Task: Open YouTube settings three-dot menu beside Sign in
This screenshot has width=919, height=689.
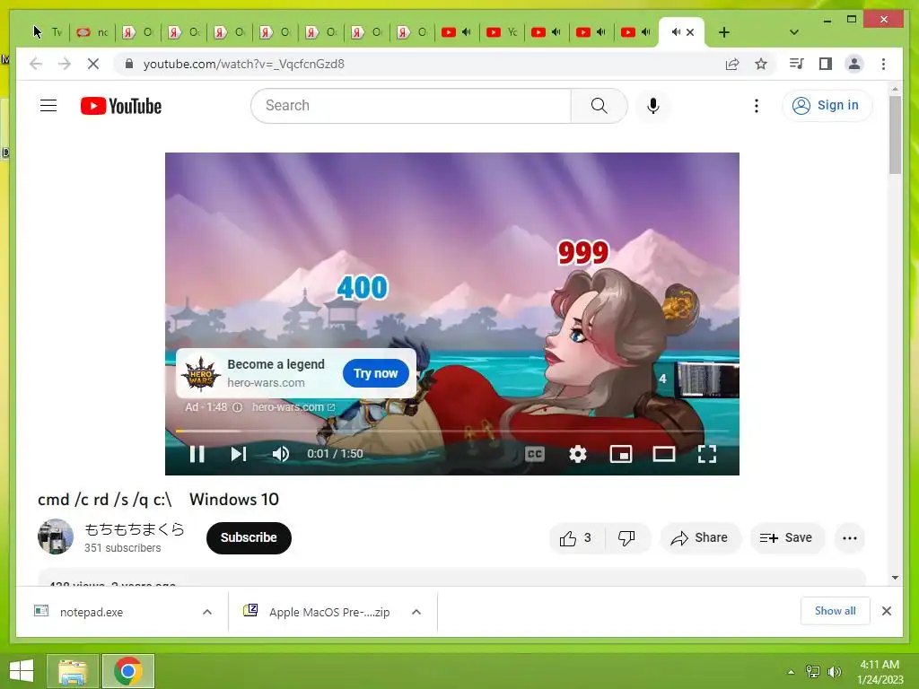Action: (756, 106)
